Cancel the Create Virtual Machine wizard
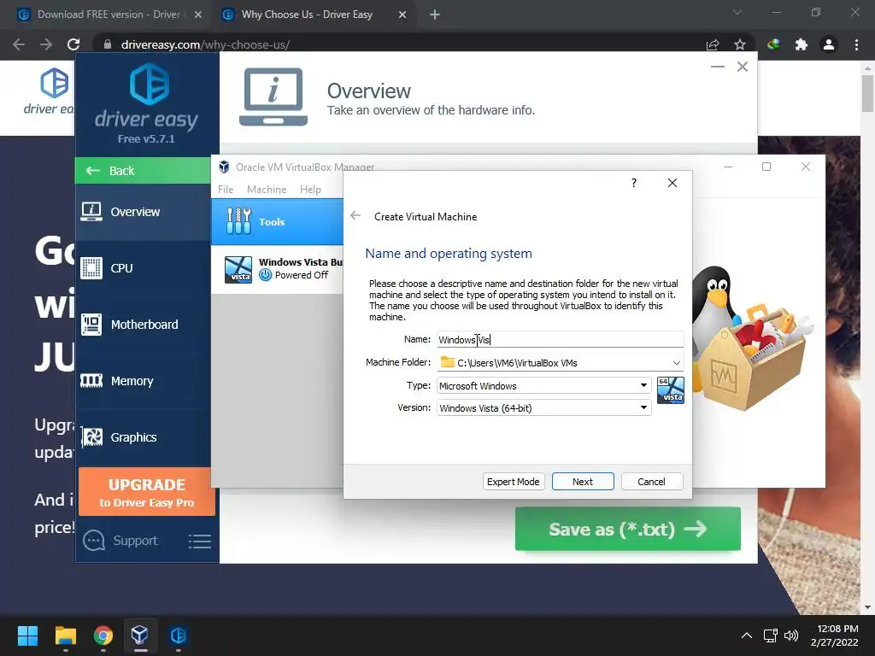 pos(651,482)
